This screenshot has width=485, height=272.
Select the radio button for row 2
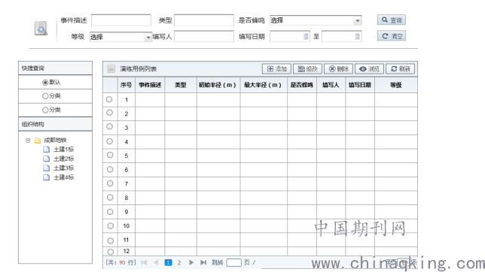click(109, 113)
